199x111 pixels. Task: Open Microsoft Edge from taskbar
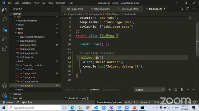72,108
